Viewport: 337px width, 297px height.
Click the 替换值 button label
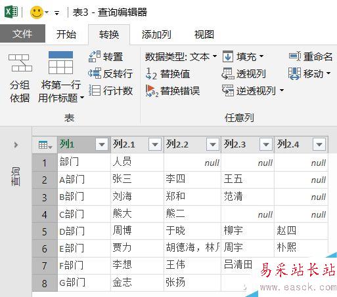point(175,73)
